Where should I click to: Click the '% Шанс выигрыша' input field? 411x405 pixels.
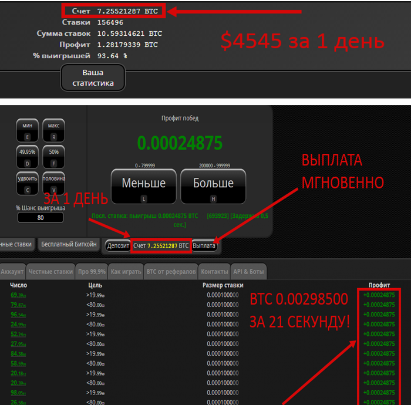[x=41, y=218]
